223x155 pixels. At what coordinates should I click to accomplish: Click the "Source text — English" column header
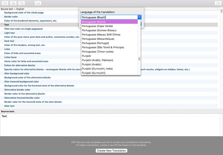point(13,9)
